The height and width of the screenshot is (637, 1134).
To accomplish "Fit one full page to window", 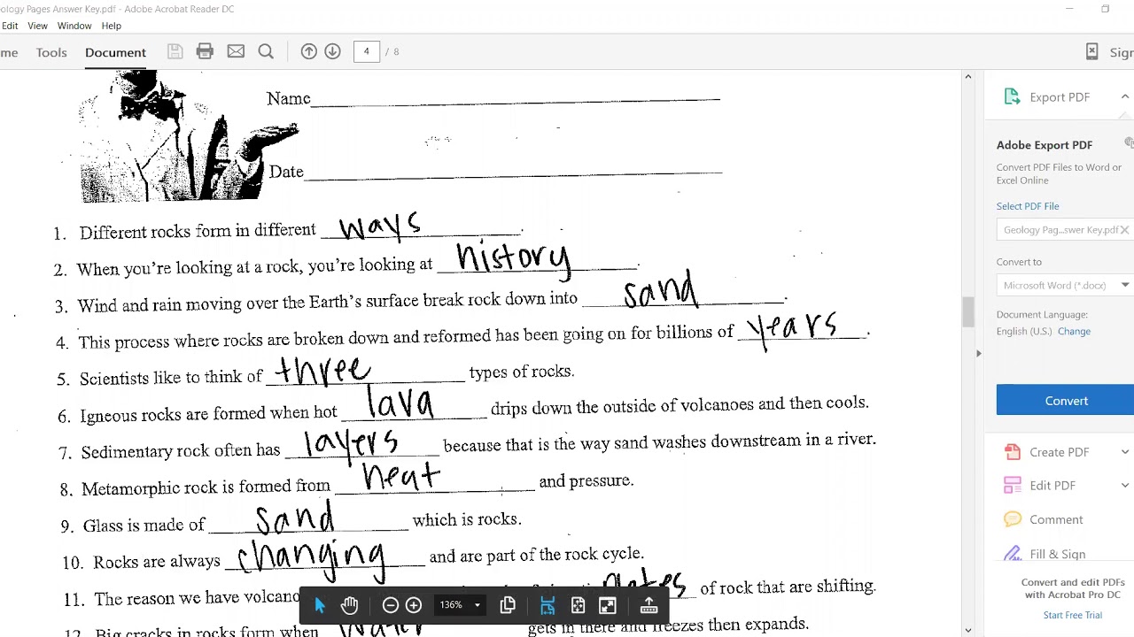I will pyautogui.click(x=578, y=605).
